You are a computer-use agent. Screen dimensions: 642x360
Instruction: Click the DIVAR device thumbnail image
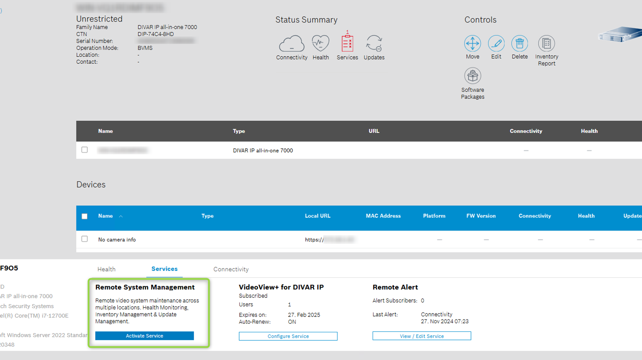(620, 35)
